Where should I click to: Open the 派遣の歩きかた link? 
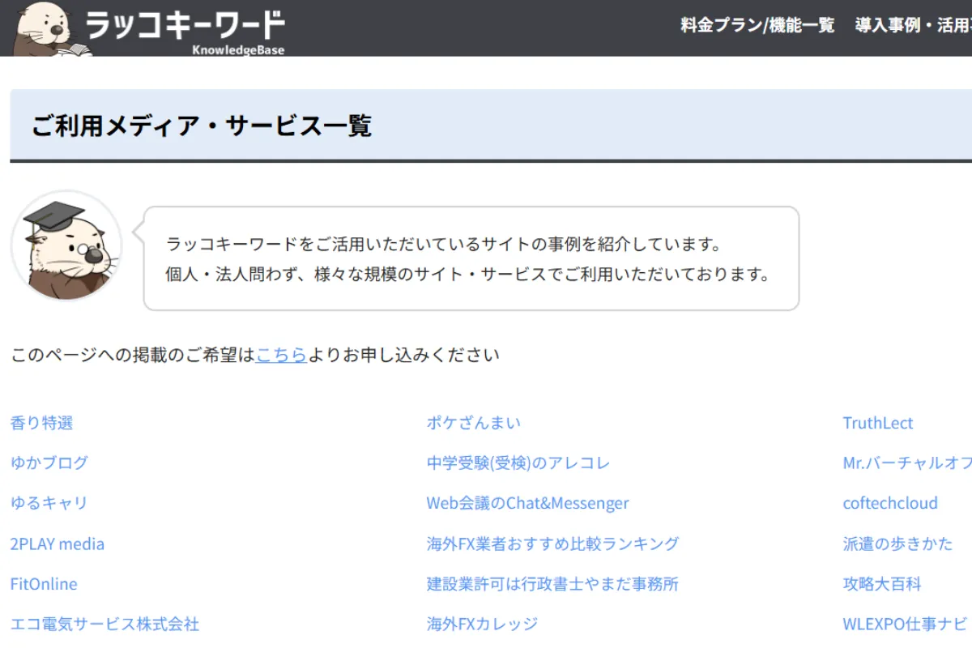pos(898,544)
